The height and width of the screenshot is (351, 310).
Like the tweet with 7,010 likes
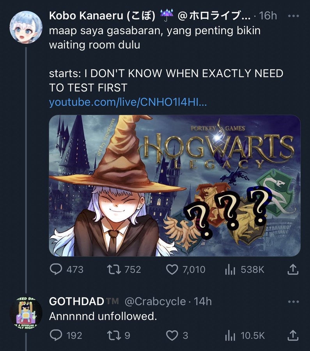coord(172,269)
